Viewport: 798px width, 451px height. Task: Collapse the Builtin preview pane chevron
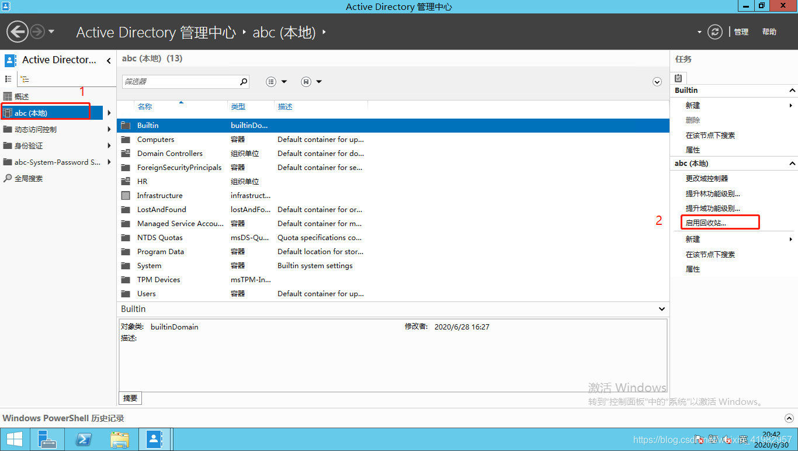pyautogui.click(x=662, y=309)
